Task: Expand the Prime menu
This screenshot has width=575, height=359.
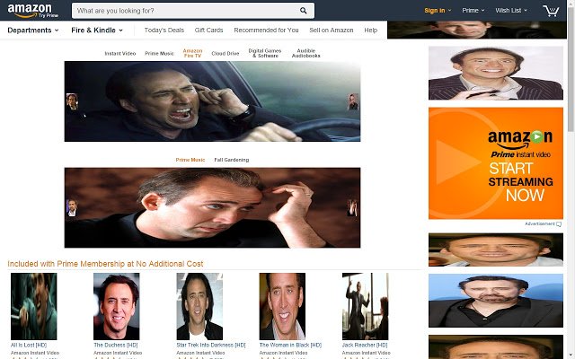Action: (473, 11)
